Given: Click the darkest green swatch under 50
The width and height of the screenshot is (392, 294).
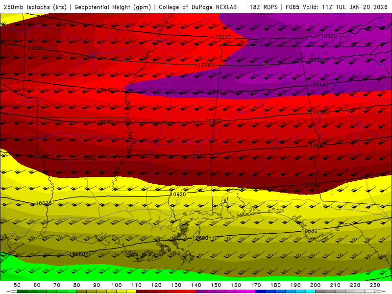Looking at the screenshot, I should click(x=22, y=292).
